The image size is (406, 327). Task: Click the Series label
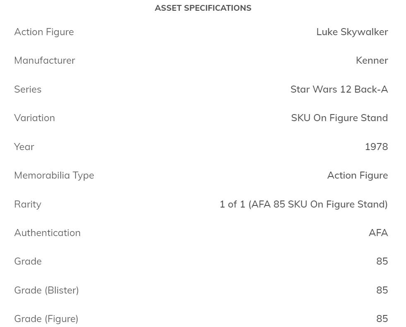click(28, 89)
